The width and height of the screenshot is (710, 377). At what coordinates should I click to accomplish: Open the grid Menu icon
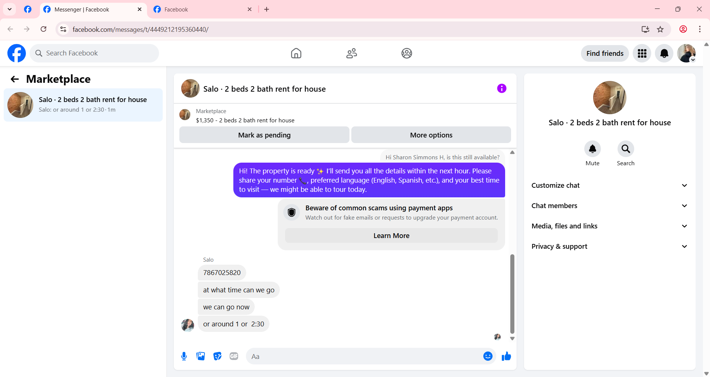pos(642,54)
